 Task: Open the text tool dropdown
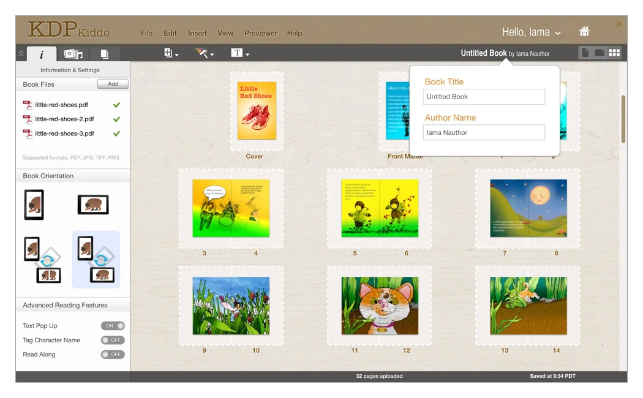[x=239, y=53]
